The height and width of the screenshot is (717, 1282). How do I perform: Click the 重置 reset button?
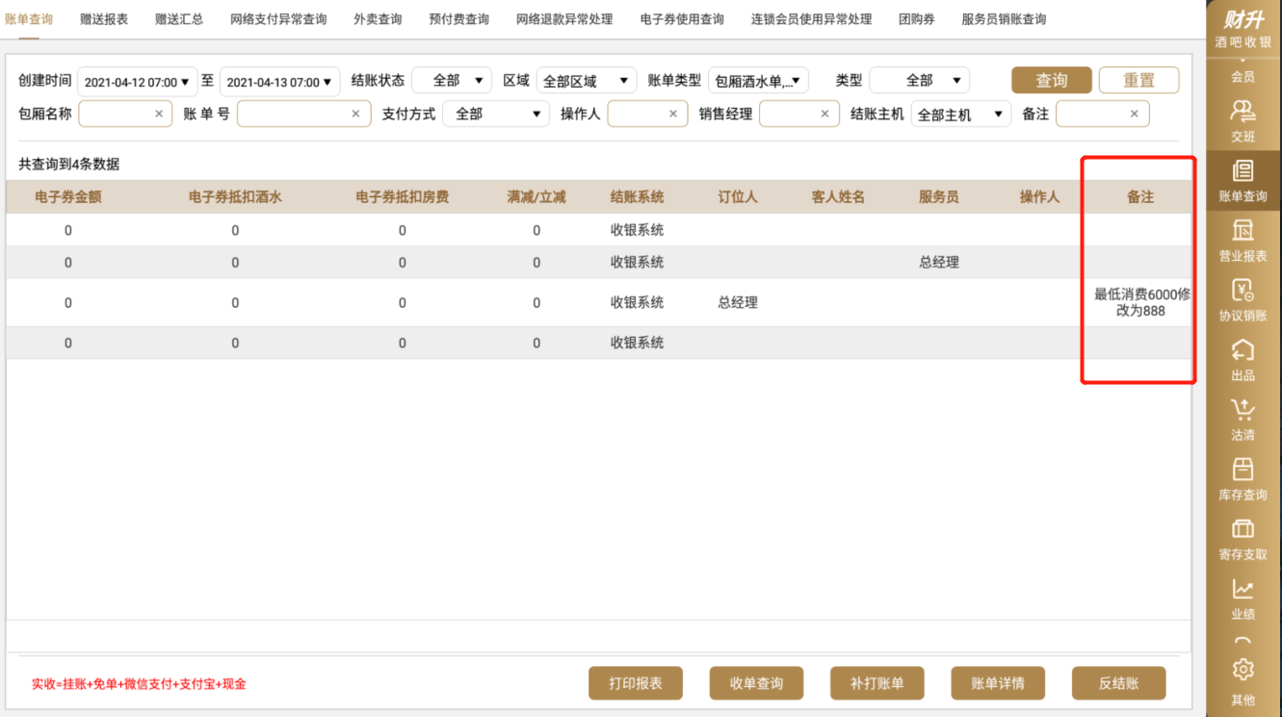pyautogui.click(x=1138, y=80)
